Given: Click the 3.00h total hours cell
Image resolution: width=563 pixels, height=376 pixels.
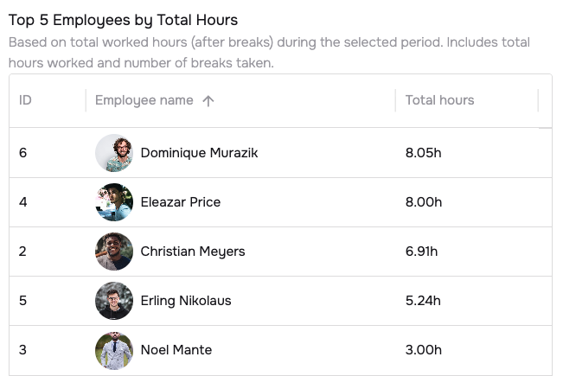Looking at the screenshot, I should [x=423, y=350].
